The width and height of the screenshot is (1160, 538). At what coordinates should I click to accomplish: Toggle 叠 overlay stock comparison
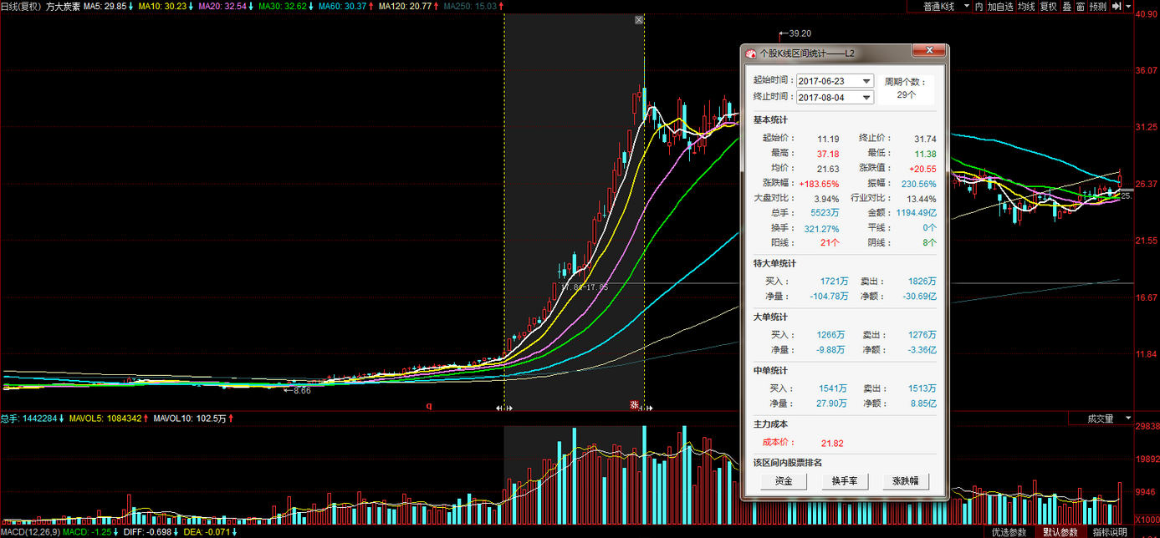tap(1067, 7)
